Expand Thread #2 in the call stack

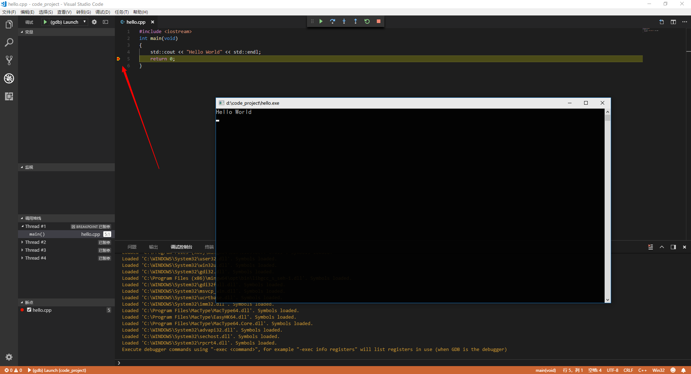(22, 242)
